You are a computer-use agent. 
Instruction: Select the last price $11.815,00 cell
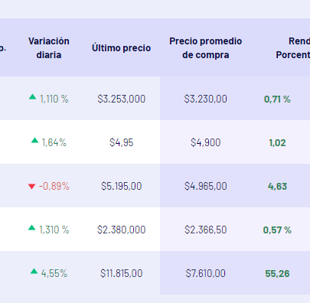tap(122, 273)
